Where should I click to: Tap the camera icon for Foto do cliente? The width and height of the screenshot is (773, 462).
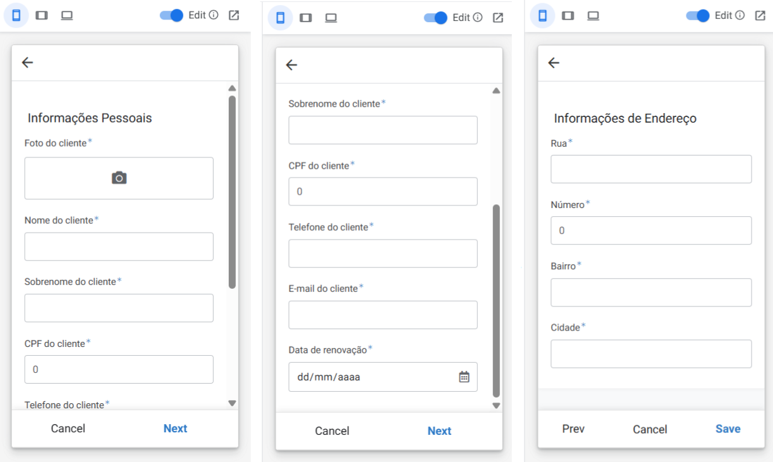[119, 178]
